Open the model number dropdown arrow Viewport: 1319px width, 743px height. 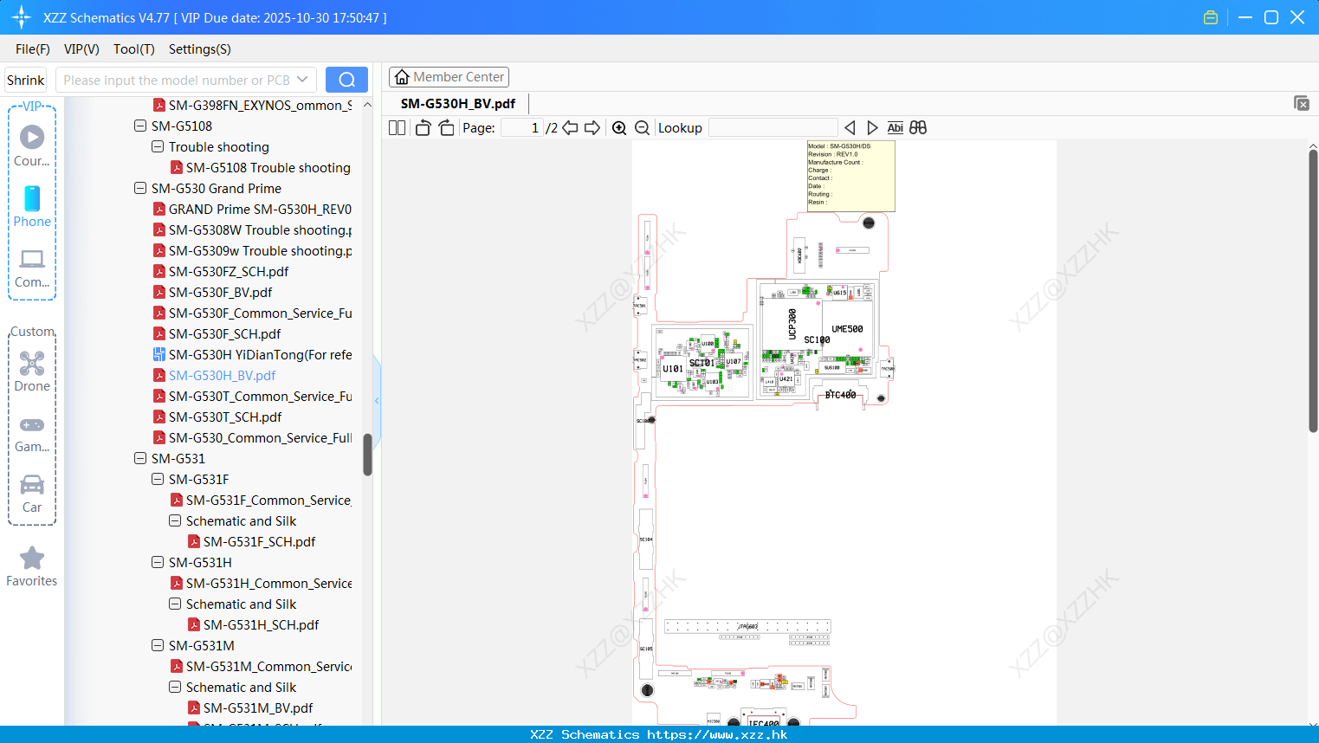(302, 80)
